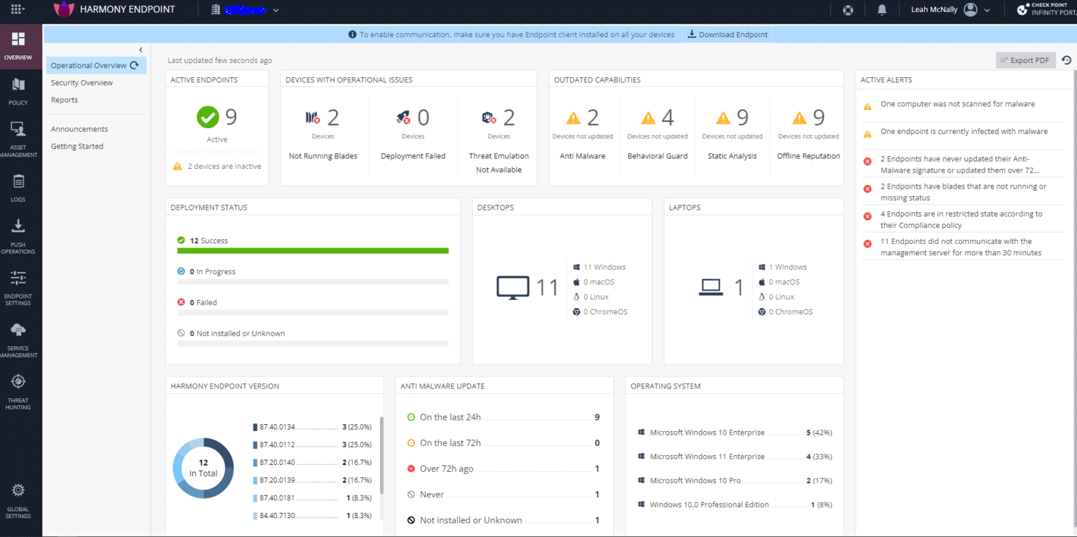Select the Overview sidebar icon
This screenshot has height=537, width=1077.
(20, 44)
